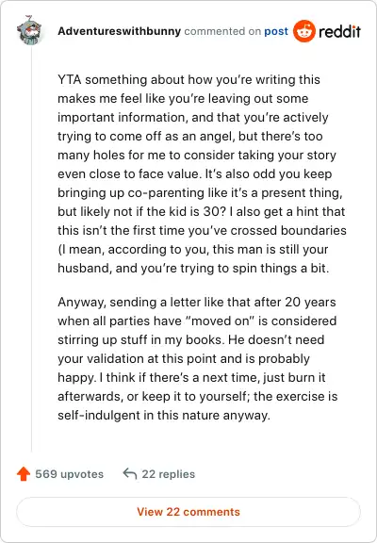Click the orange Reddit Snoo logo icon
This screenshot has width=377, height=543.
pyautogui.click(x=303, y=31)
